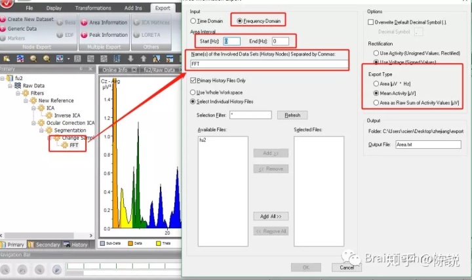The height and width of the screenshot is (280, 472).
Task: Click the Refresh button
Action: click(x=292, y=115)
